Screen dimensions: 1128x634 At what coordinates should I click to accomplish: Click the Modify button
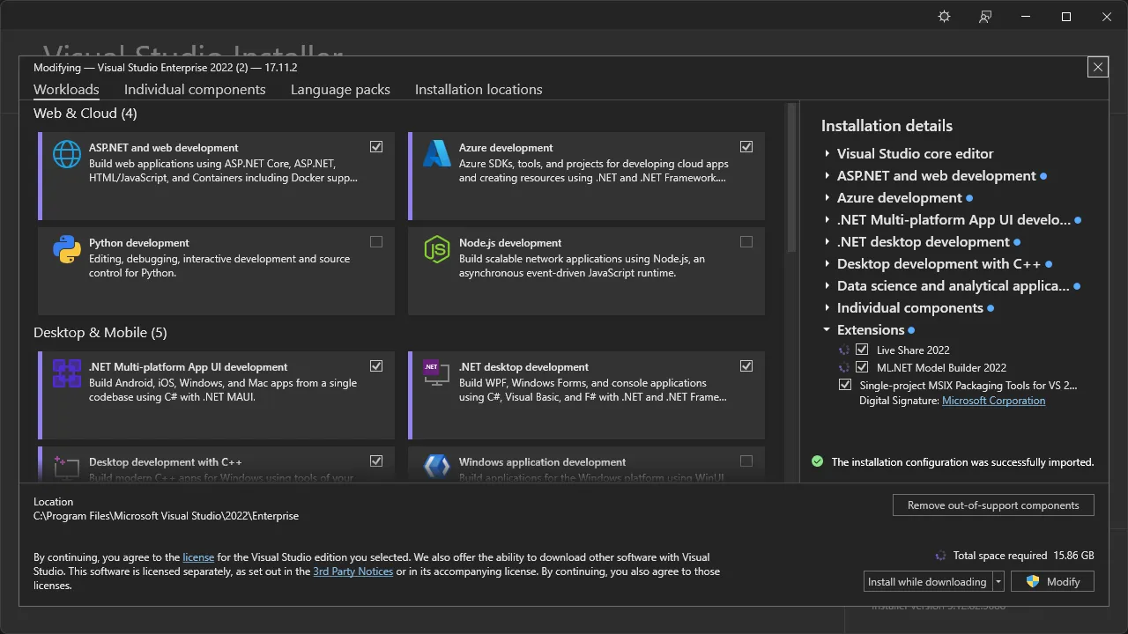coord(1052,581)
